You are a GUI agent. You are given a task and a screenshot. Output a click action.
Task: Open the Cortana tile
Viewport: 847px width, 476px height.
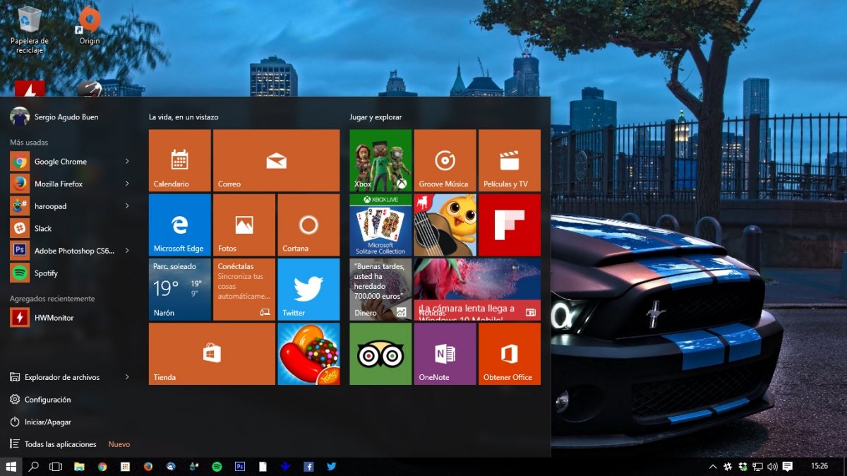(308, 225)
